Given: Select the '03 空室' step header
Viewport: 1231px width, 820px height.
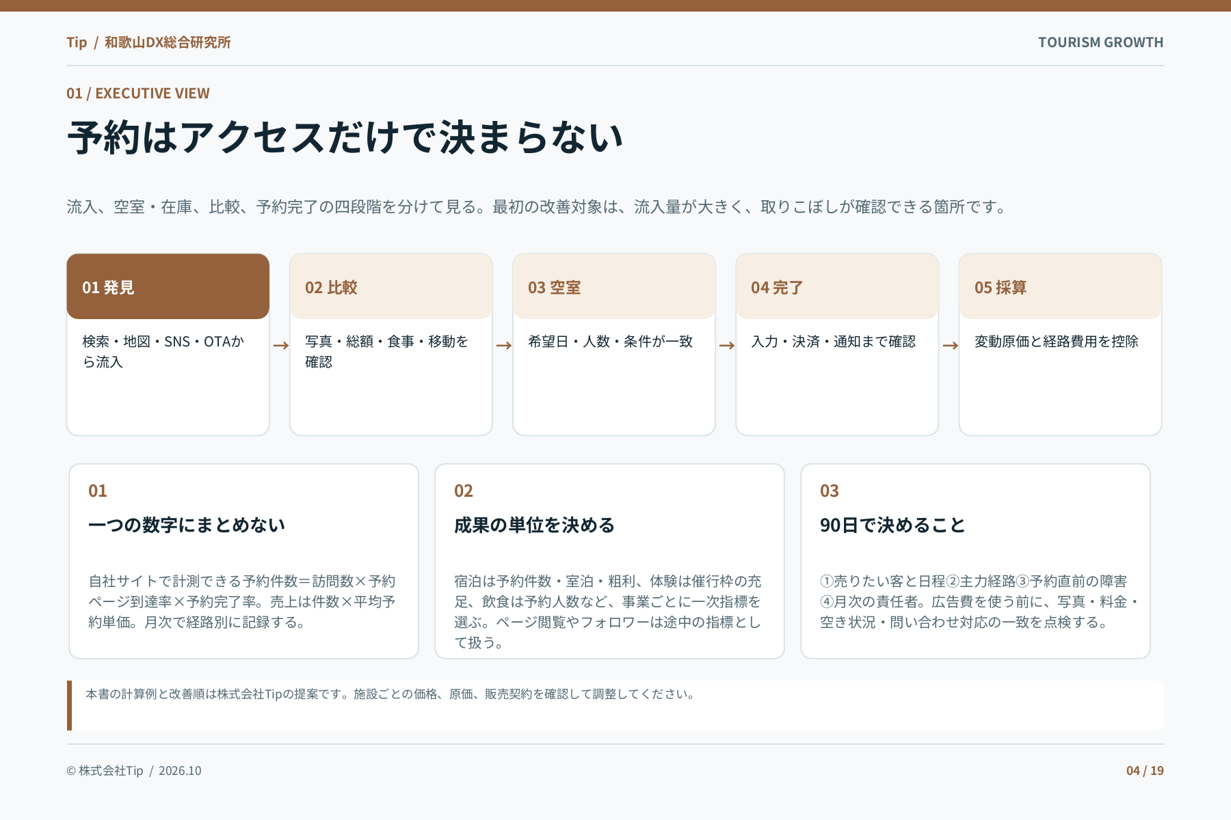Looking at the screenshot, I should pos(613,286).
